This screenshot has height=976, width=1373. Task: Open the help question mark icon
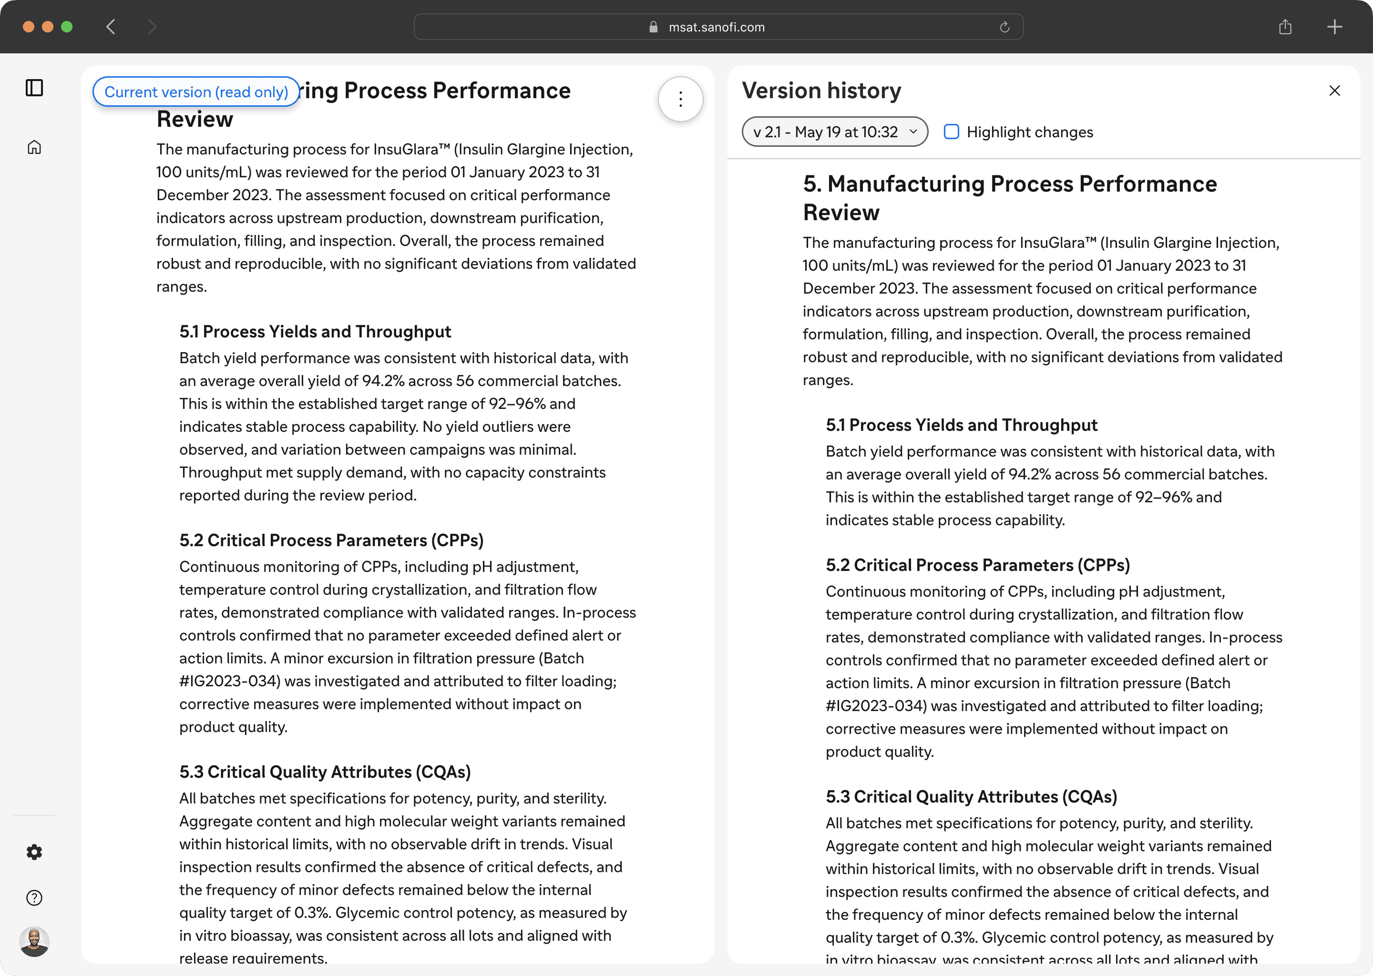[34, 898]
